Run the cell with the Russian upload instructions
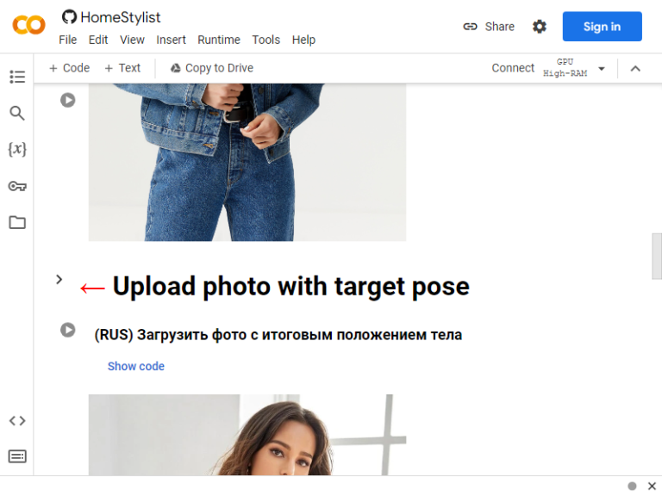Image resolution: width=662 pixels, height=496 pixels. (67, 330)
